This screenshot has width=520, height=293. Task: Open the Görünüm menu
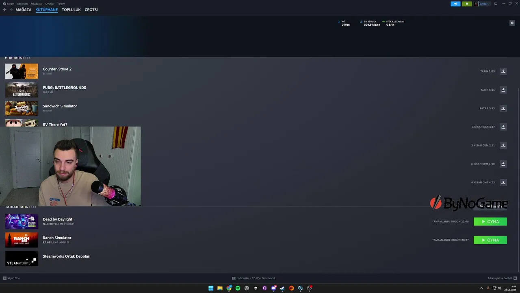pyautogui.click(x=22, y=4)
